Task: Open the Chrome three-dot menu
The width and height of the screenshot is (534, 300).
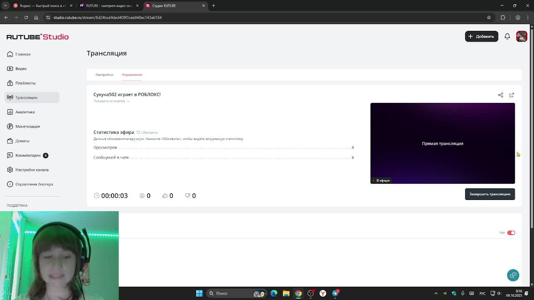Action: click(x=527, y=17)
